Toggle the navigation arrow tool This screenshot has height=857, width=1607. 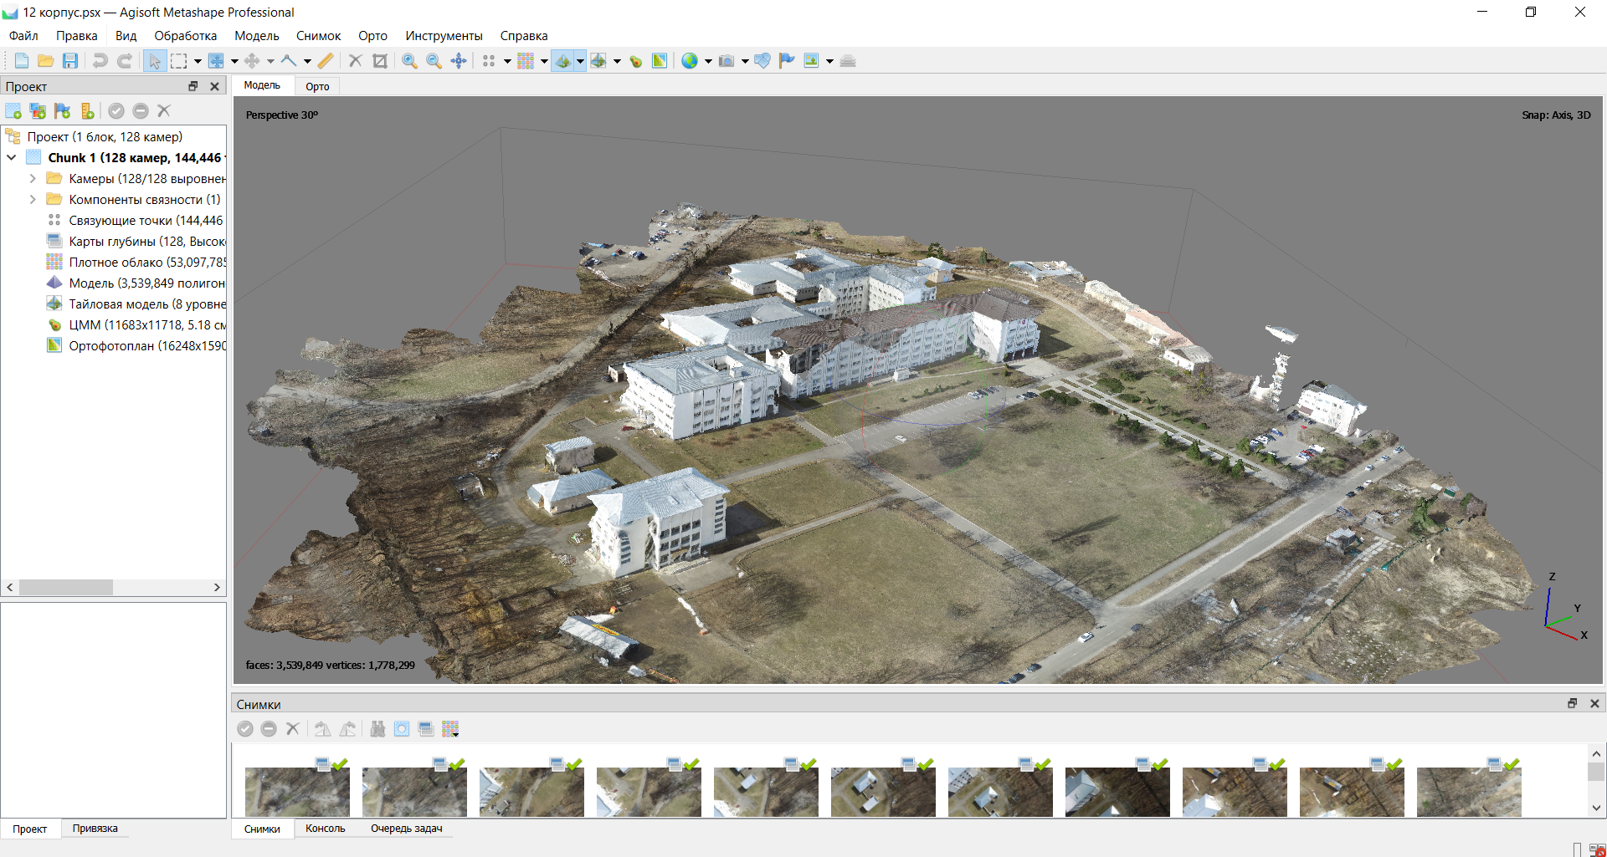pyautogui.click(x=155, y=61)
